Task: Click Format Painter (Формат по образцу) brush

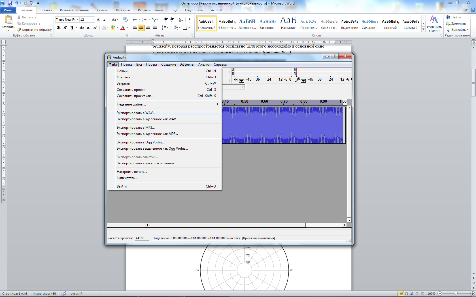Action: [x=19, y=30]
